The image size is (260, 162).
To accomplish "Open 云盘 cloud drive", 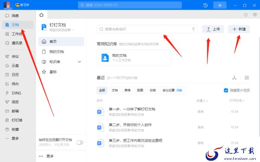I will pos(12,66).
